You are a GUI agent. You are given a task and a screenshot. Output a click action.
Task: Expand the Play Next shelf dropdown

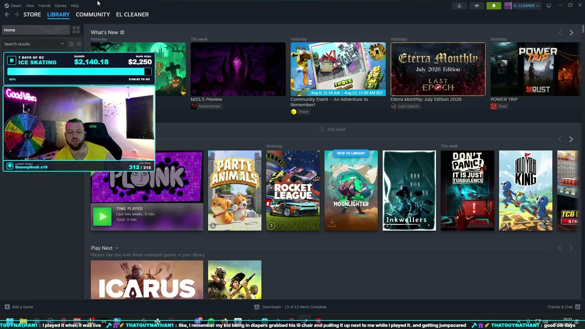pos(117,248)
